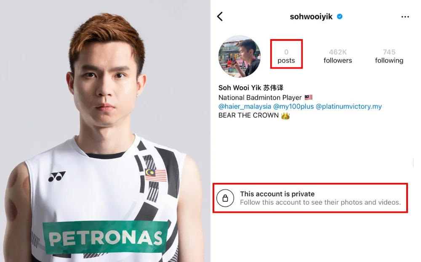Click the padlock private account icon
The image size is (421, 262).
[x=225, y=198]
